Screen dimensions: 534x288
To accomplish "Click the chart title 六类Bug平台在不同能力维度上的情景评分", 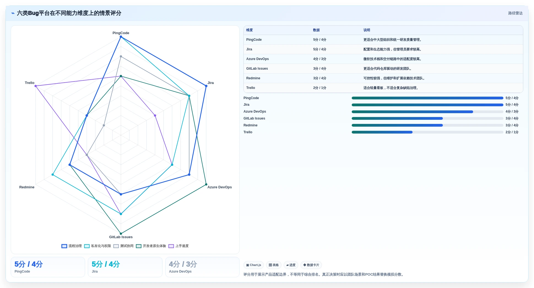I will (x=69, y=13).
